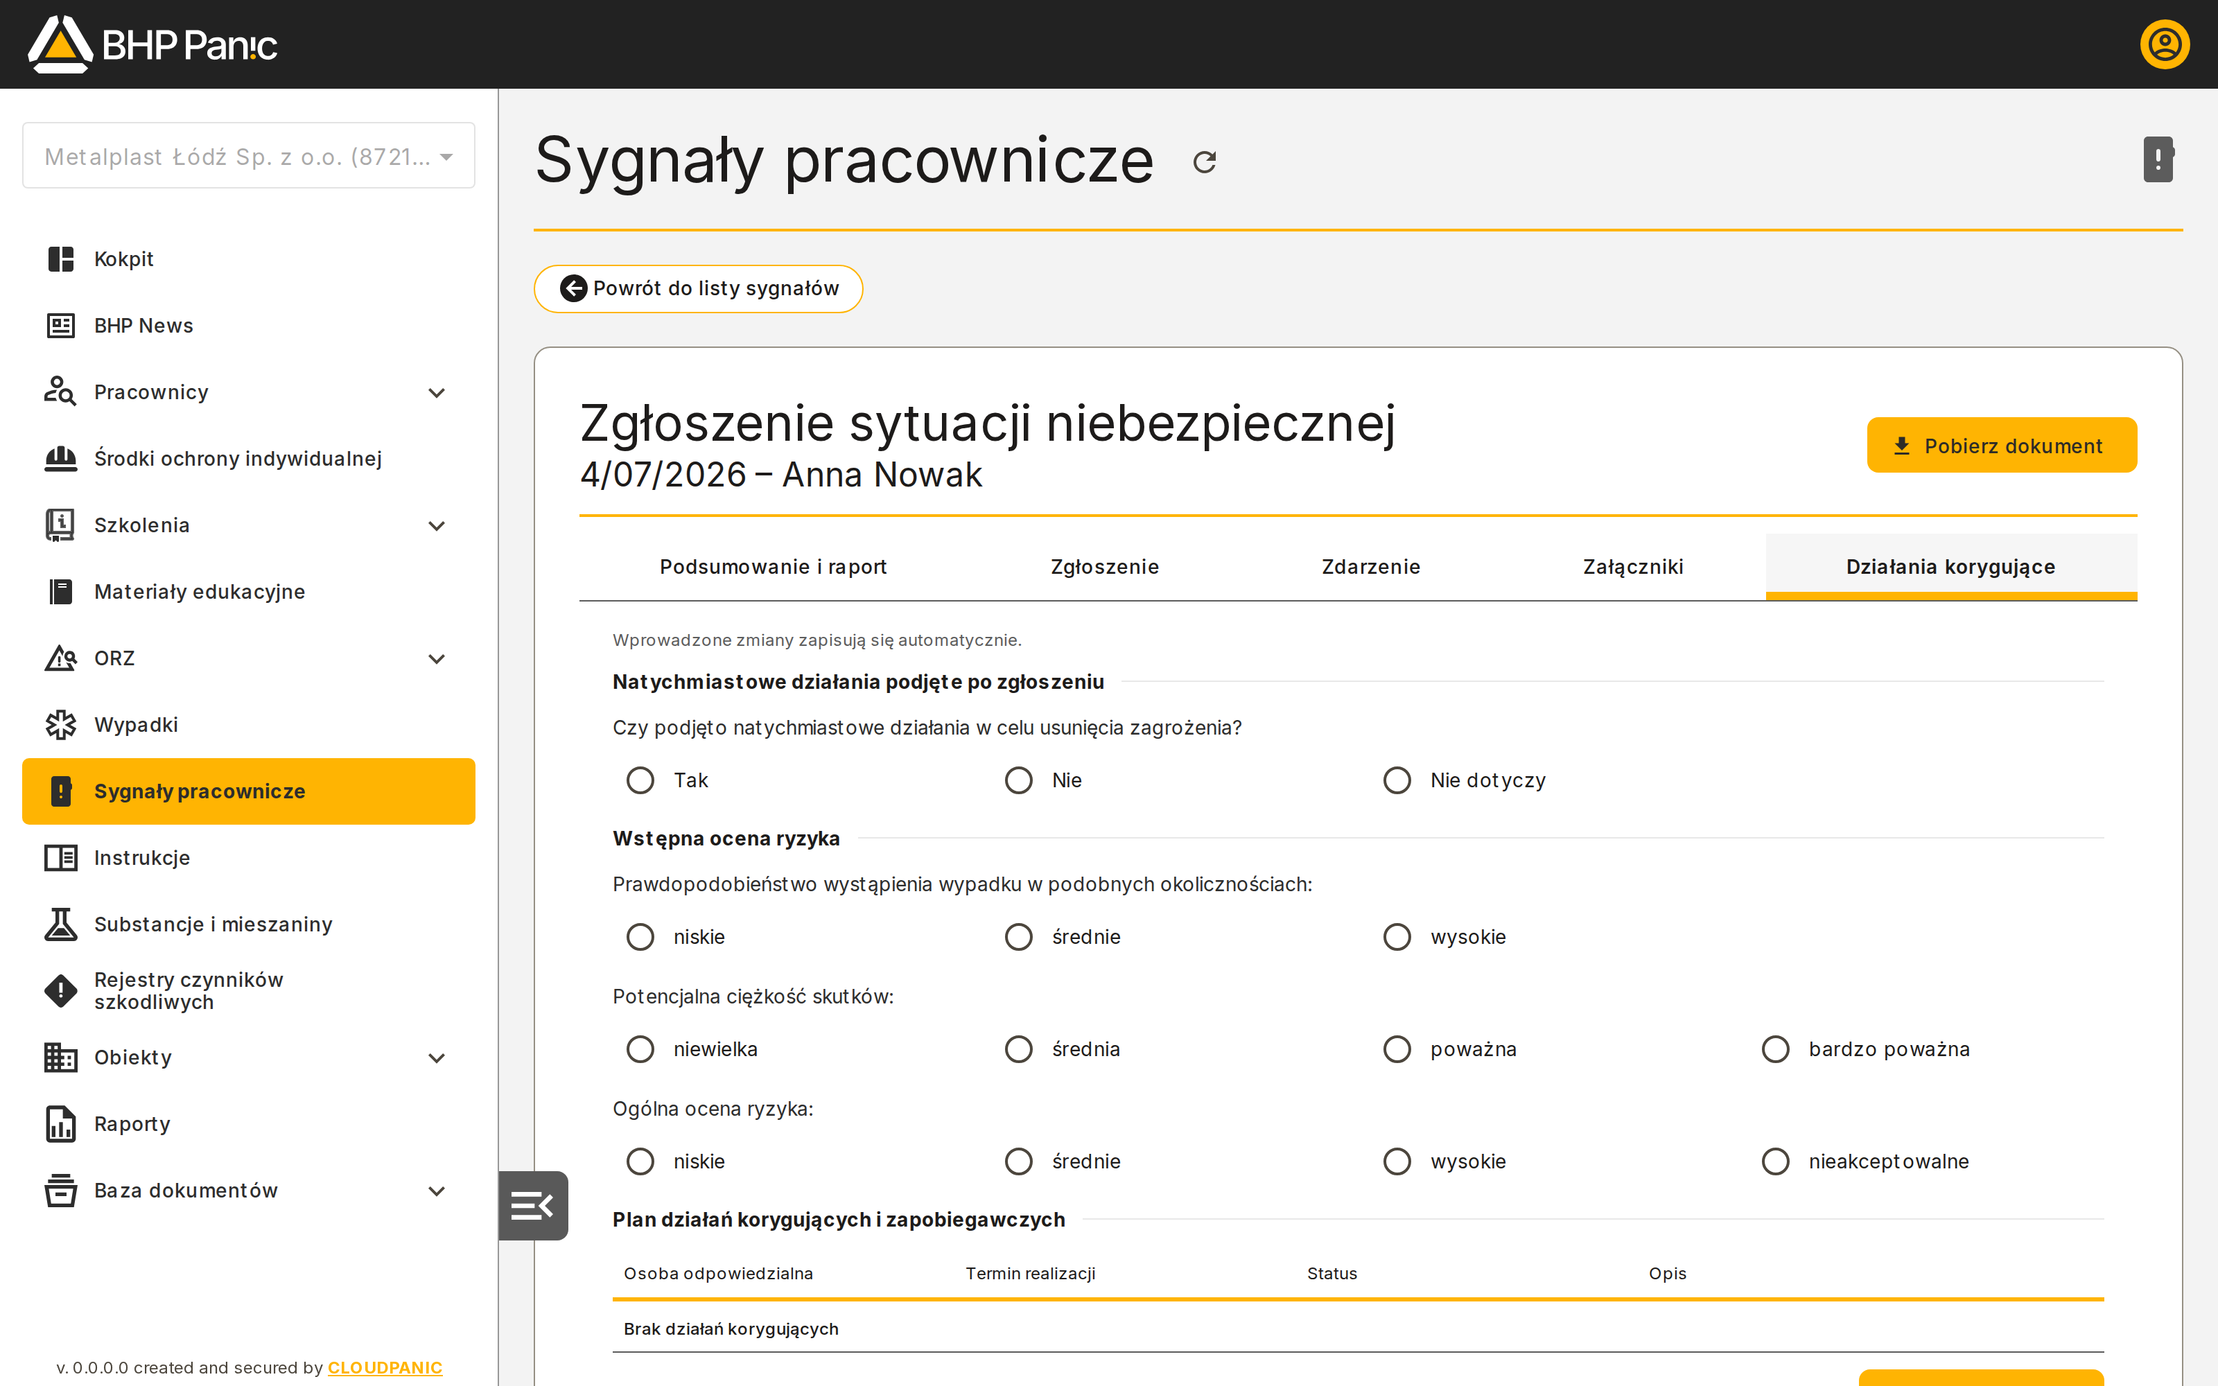Switch to Podsumowanie i raport tab
Image resolution: width=2218 pixels, height=1386 pixels.
(773, 566)
